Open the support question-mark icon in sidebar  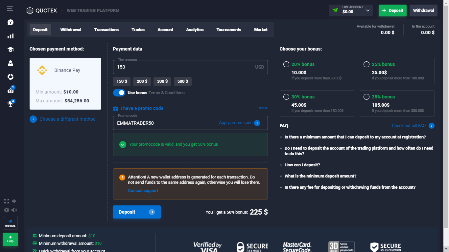point(11,22)
